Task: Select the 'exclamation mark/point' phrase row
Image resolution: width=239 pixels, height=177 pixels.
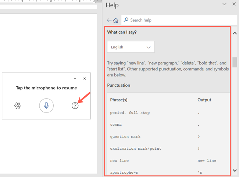Action: tap(168, 149)
